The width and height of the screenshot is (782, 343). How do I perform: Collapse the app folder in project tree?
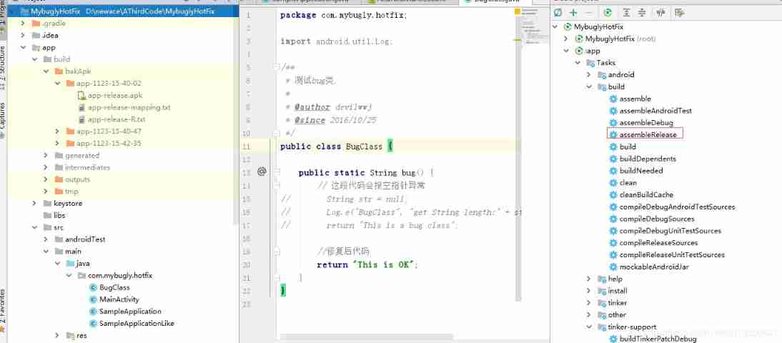pyautogui.click(x=22, y=47)
